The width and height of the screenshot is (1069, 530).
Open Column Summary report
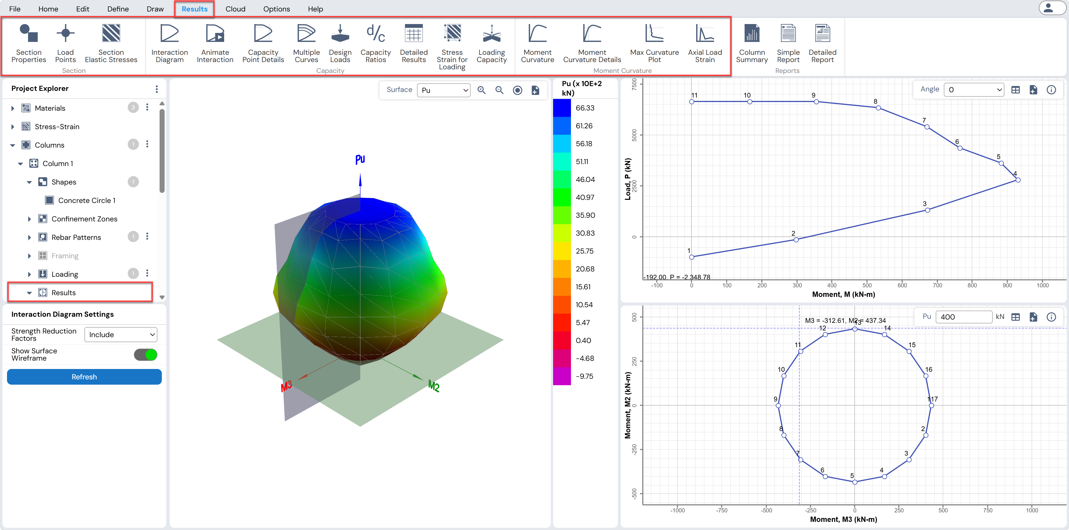[752, 43]
